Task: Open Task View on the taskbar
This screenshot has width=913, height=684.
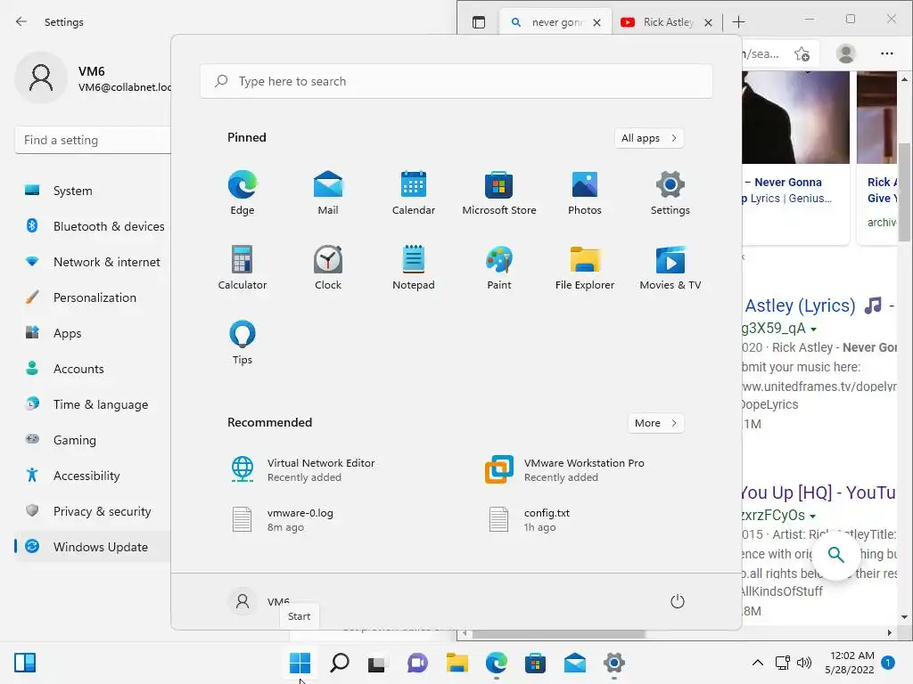Action: 377,663
